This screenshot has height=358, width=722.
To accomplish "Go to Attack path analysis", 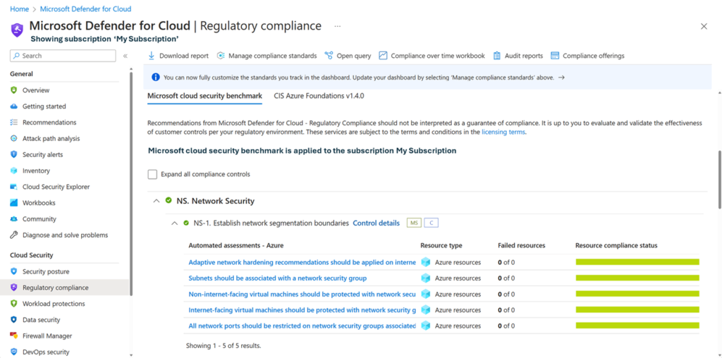I will (51, 139).
